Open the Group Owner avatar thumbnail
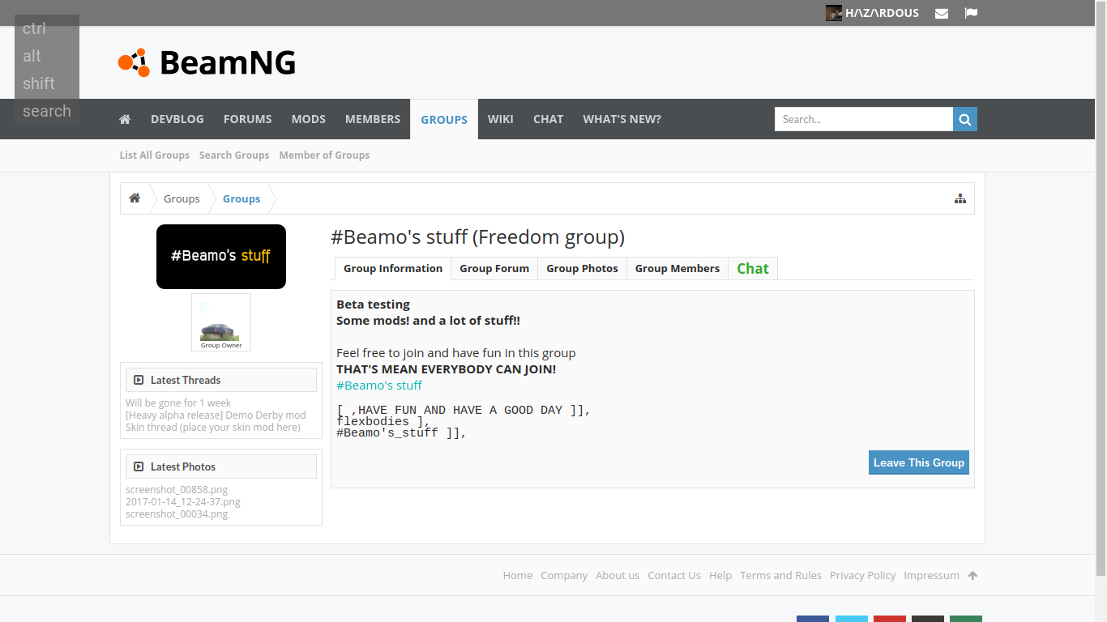Viewport: 1107px width, 622px height. click(x=221, y=322)
